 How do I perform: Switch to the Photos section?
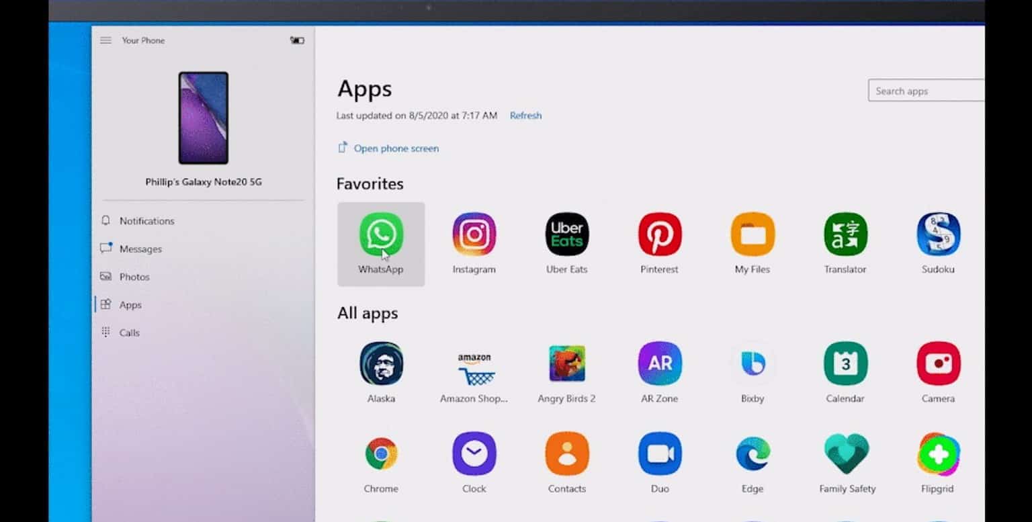(x=134, y=276)
